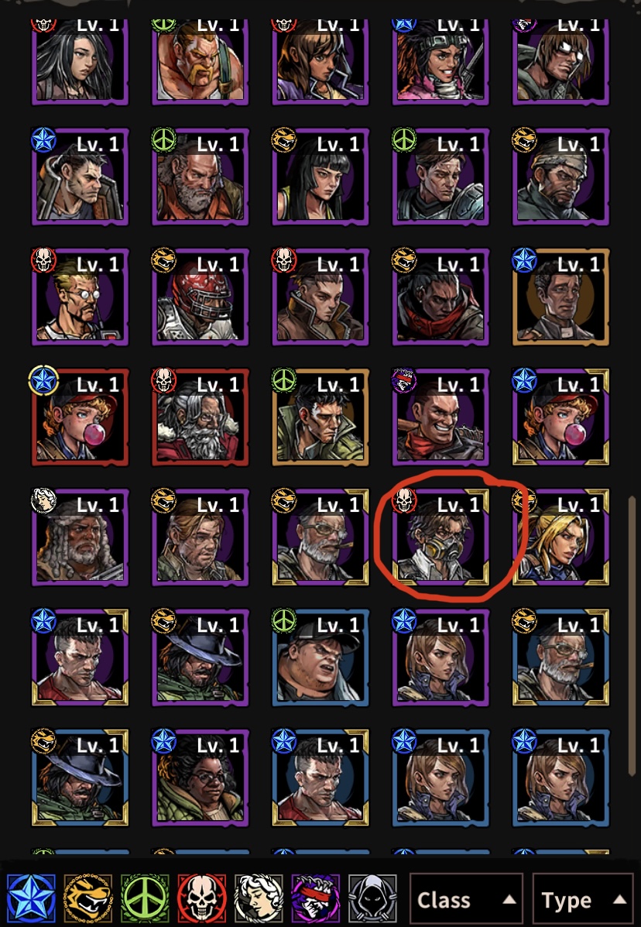Filter by grey hooded figure faction icon
The width and height of the screenshot is (641, 927).
[372, 898]
